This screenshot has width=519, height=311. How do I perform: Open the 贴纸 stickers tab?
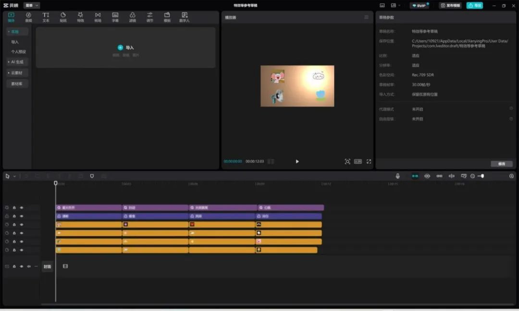(x=63, y=17)
